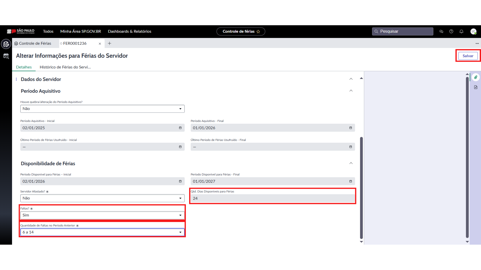
Task: Open calendar for Período Aquisitivo - Inicial
Action: point(180,128)
